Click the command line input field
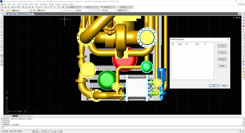Viewport: 245px width, 133px height. [122, 127]
